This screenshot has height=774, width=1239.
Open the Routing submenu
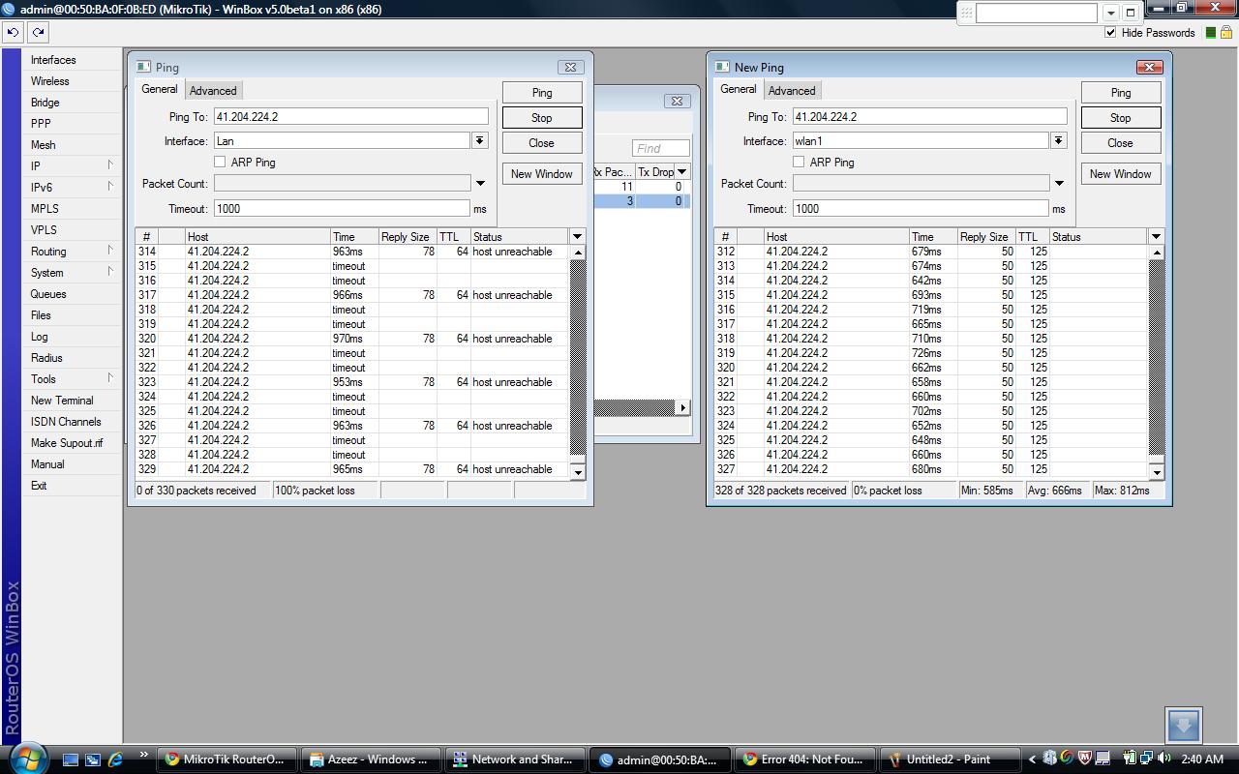click(x=72, y=252)
